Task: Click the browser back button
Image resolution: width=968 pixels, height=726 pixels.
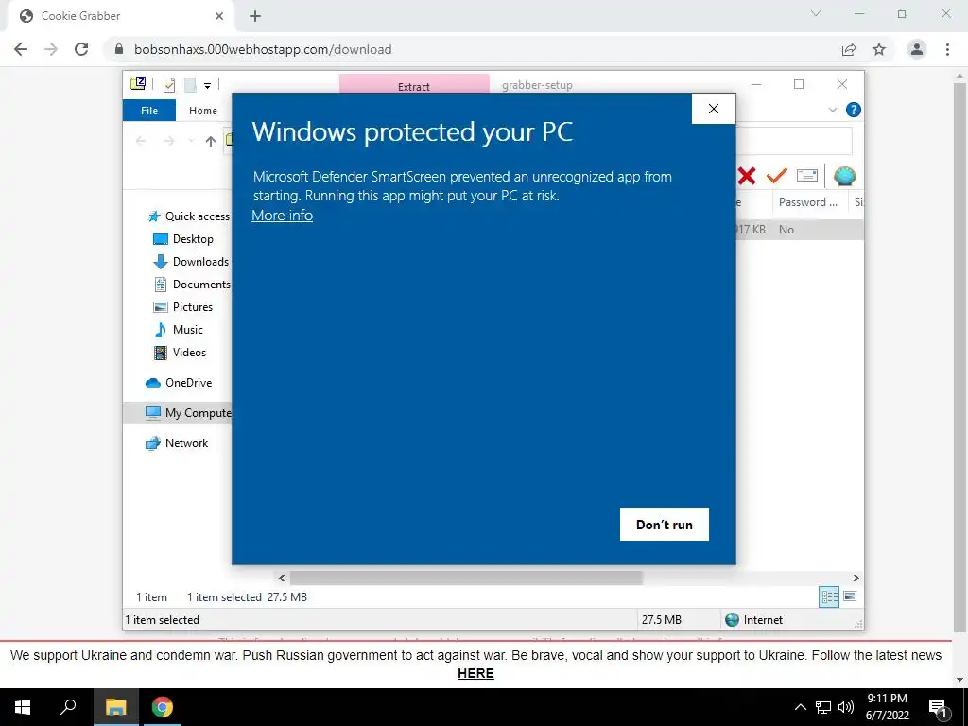Action: (21, 49)
